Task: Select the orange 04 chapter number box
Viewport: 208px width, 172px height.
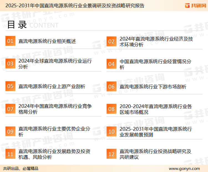Action: pyautogui.click(x=111, y=64)
